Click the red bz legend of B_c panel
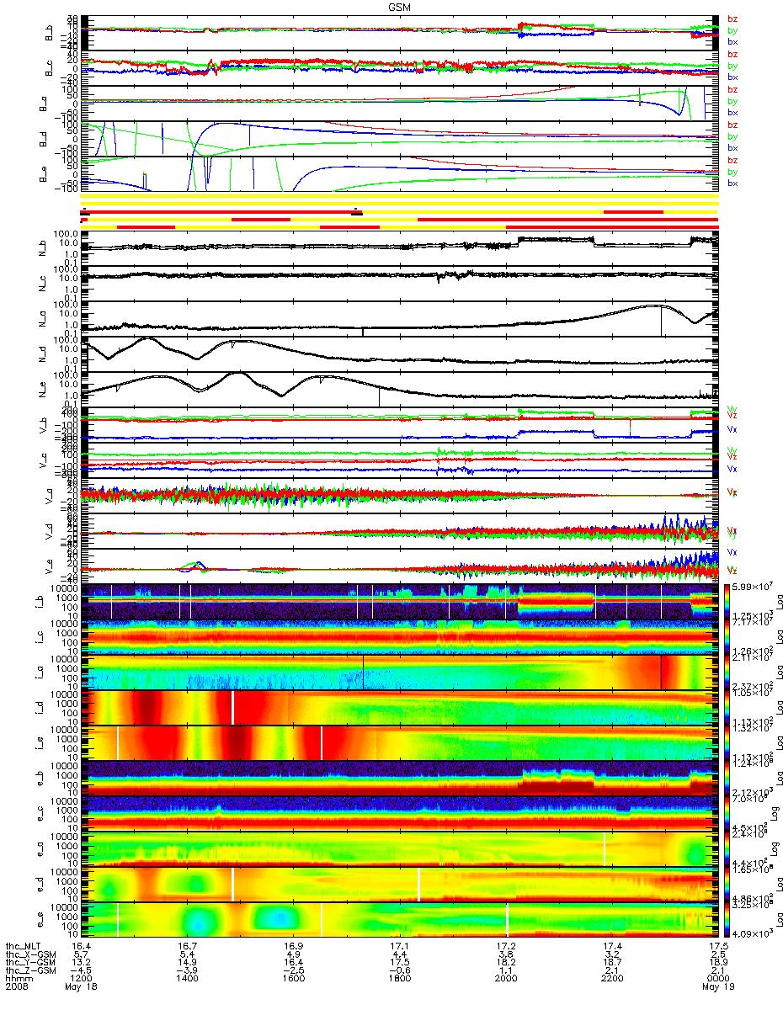This screenshot has height=1010, width=783. [732, 54]
